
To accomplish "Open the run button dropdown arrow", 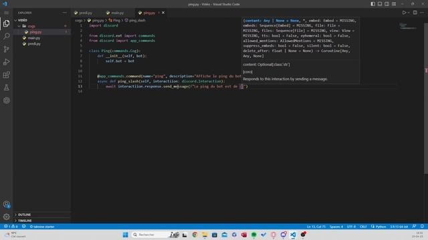I will pyautogui.click(x=409, y=13).
